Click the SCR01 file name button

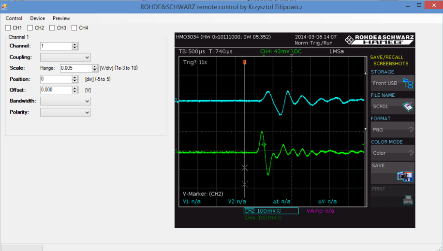pyautogui.click(x=392, y=106)
